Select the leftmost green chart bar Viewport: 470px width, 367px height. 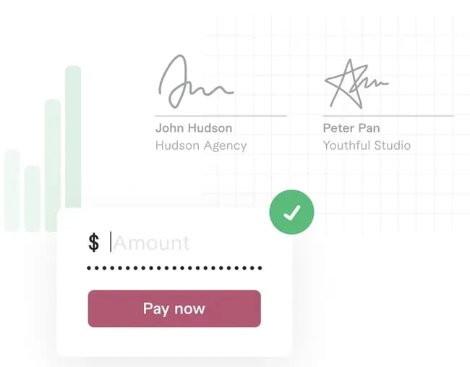(12, 188)
